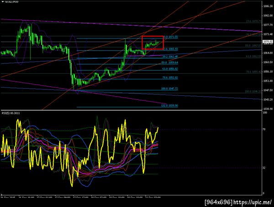Click the 1064.80 price axis label
The image size is (274, 207).
(268, 53)
